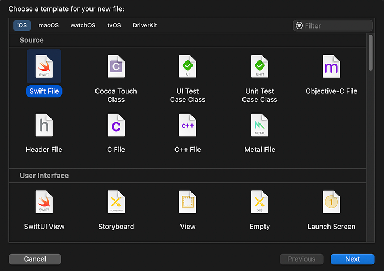Click the Previous button
Image resolution: width=384 pixels, height=271 pixels.
pos(302,259)
